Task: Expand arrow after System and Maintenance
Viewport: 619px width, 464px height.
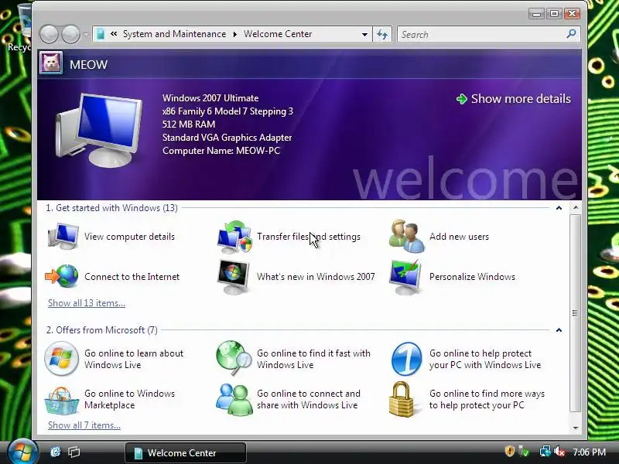Action: point(235,34)
